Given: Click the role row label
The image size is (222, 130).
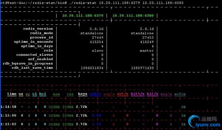Looking at the screenshot, I should pos(48,51).
